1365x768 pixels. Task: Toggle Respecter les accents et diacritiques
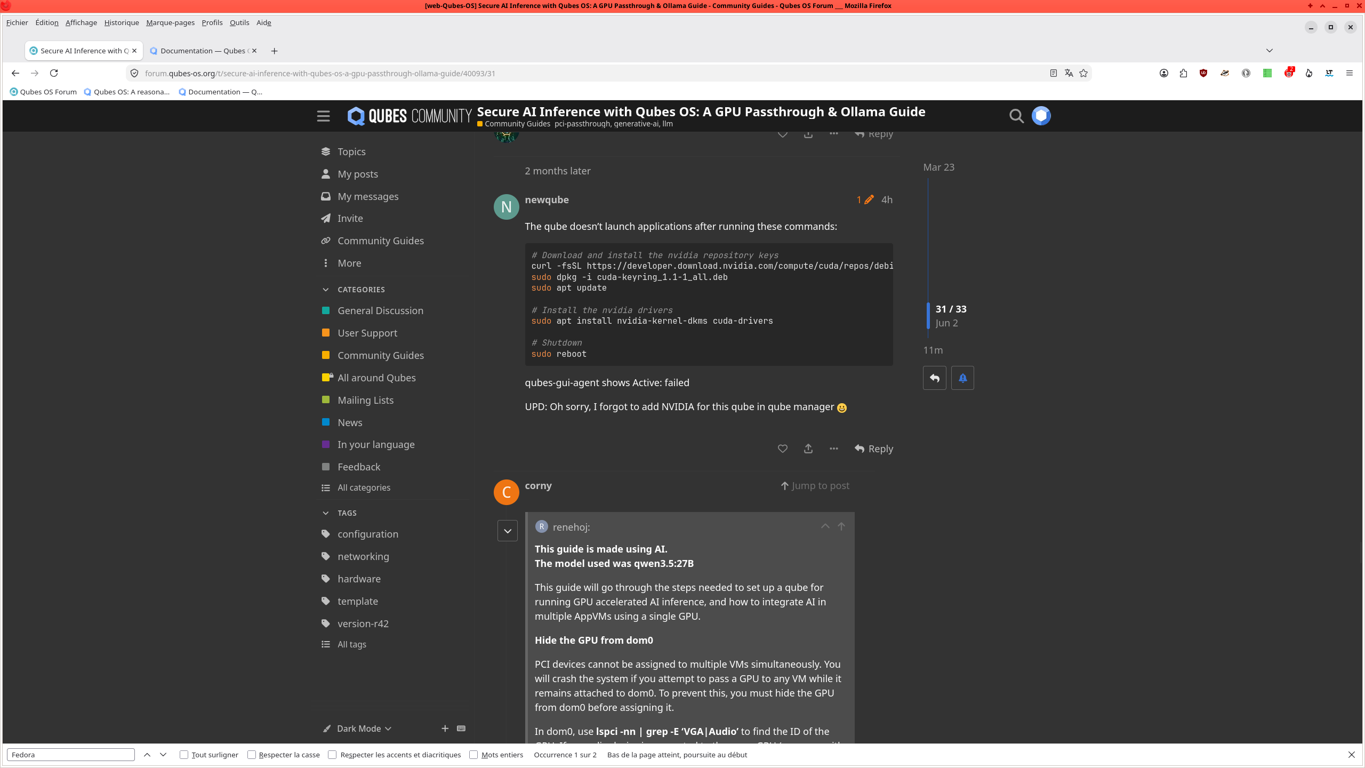pos(332,755)
